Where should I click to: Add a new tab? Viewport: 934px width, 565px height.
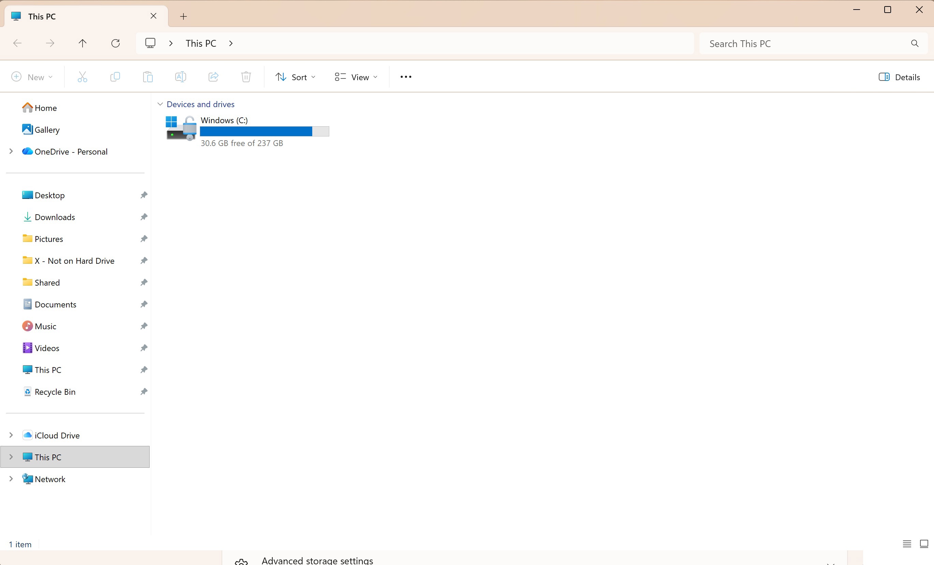183,16
